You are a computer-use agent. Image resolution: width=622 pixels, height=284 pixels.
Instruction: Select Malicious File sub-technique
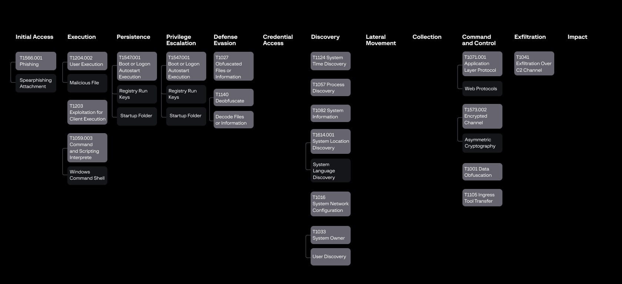point(87,83)
